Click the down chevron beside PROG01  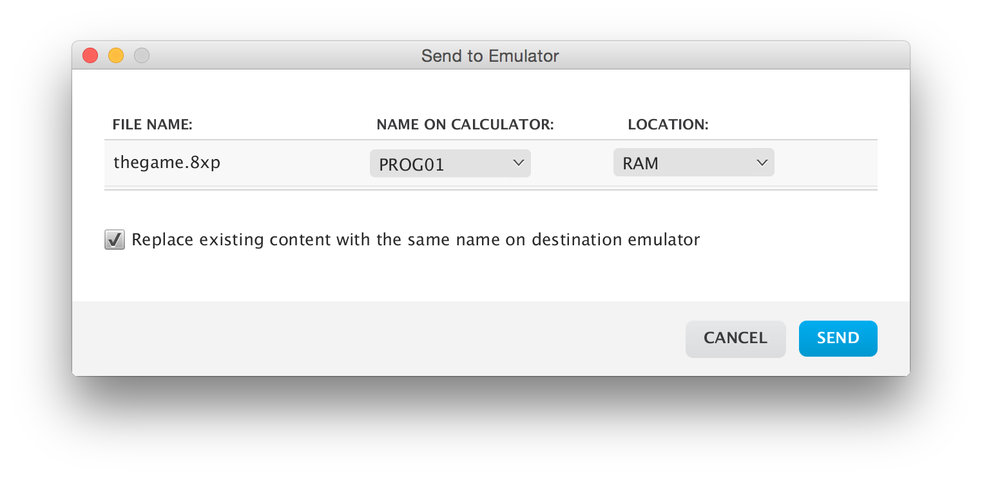pyautogui.click(x=518, y=164)
